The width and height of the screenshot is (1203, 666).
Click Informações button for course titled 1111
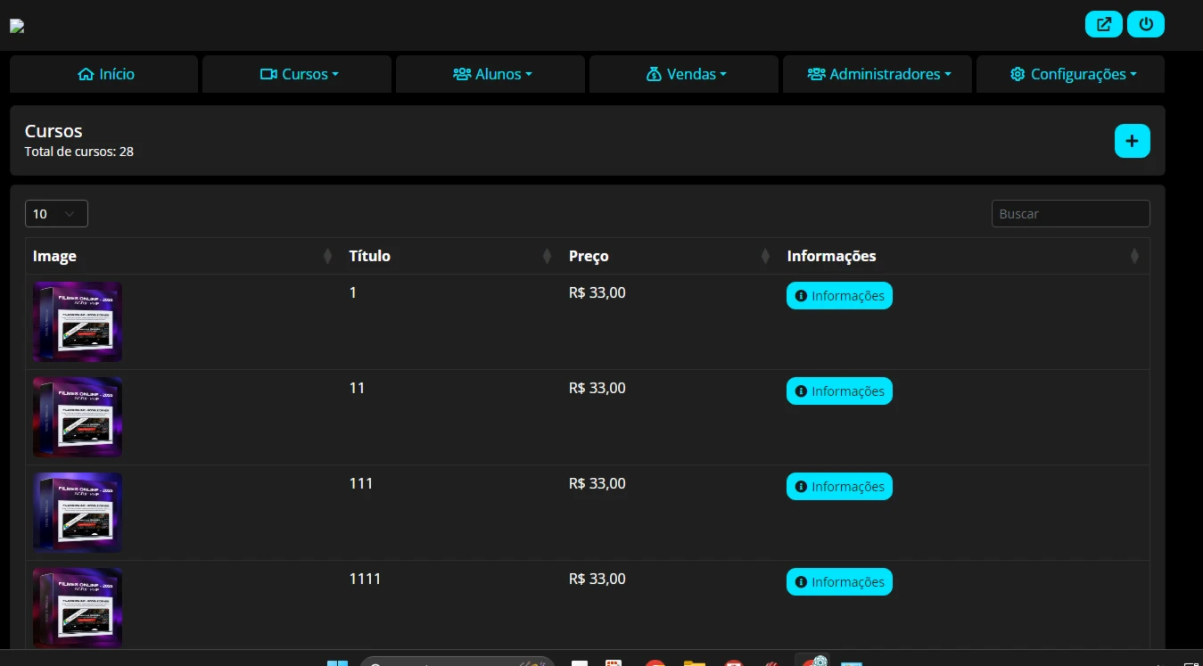838,582
